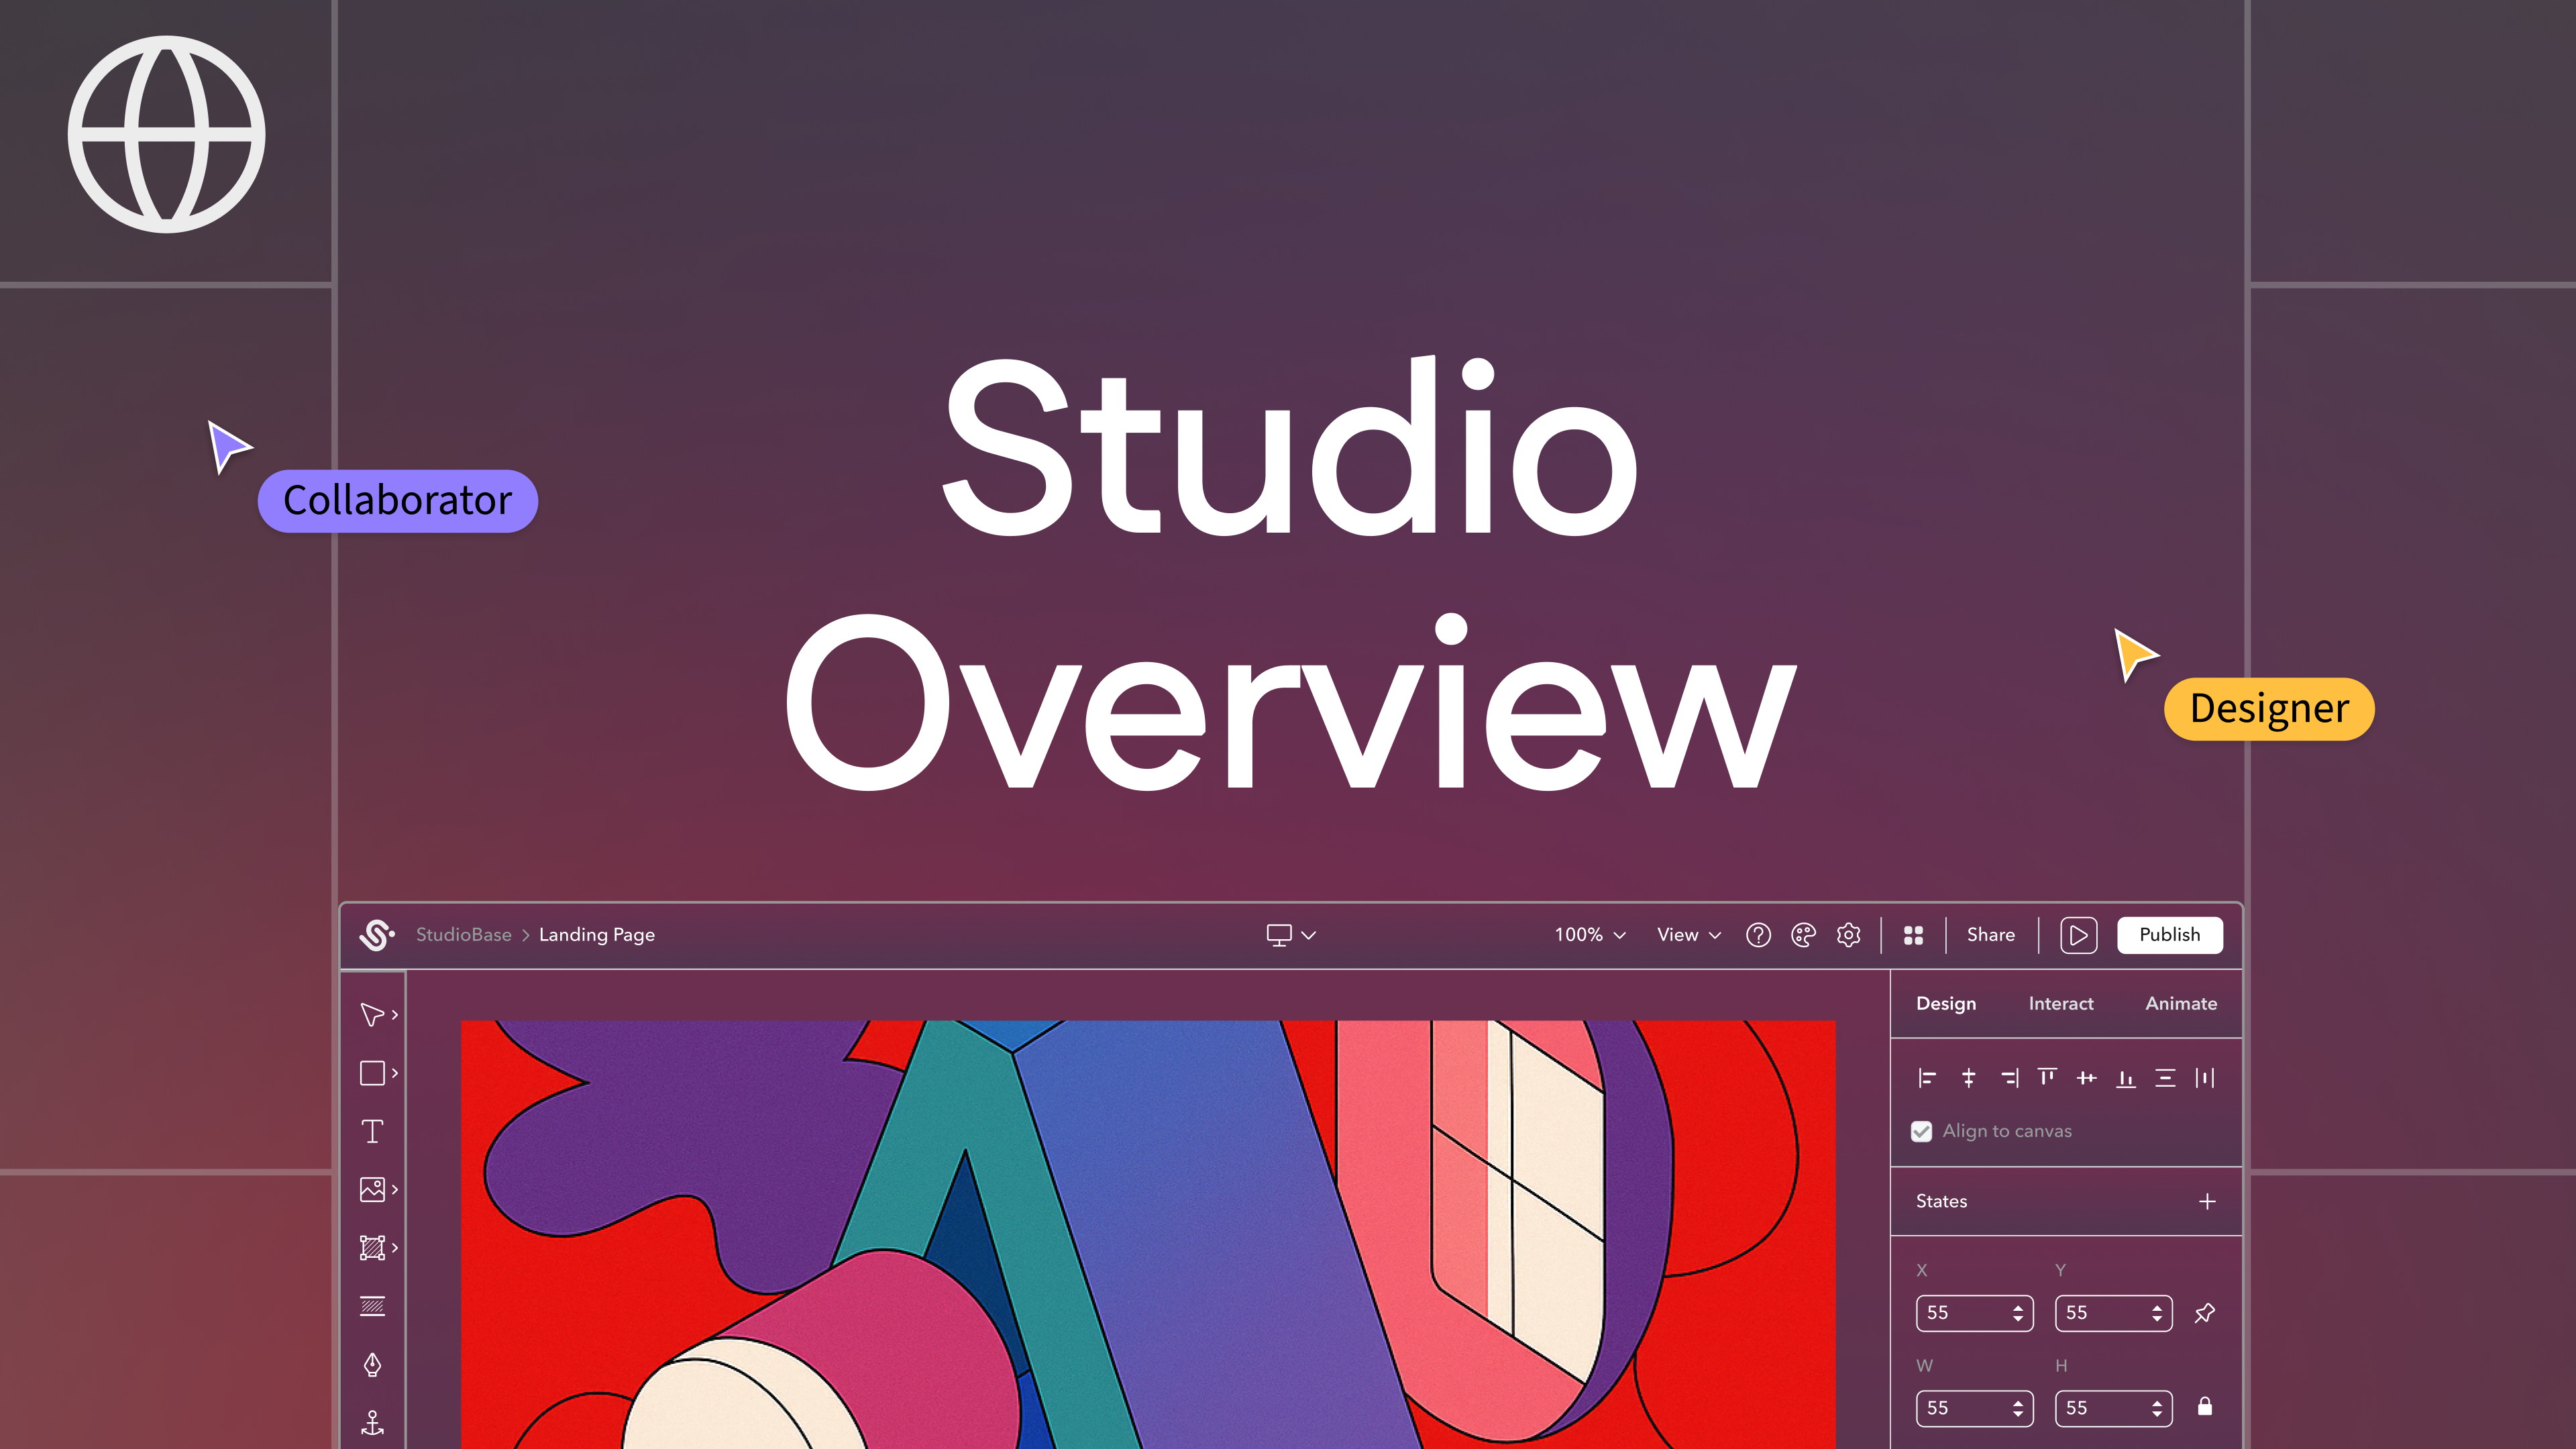2576x1449 pixels.
Task: Expand the image tool options chevron
Action: pos(395,1189)
